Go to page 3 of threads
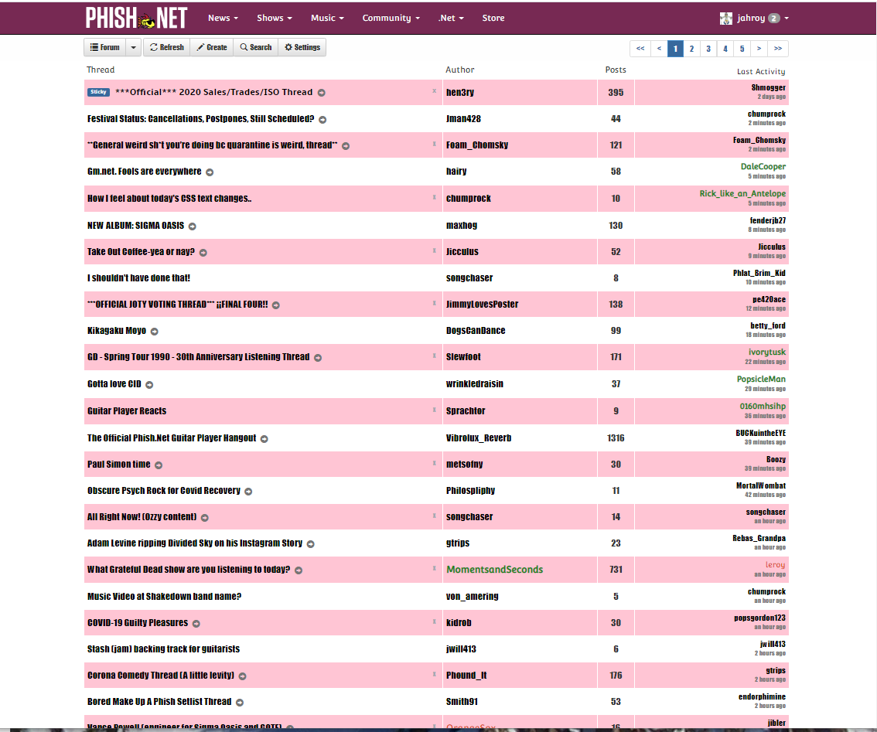This screenshot has width=877, height=732. (708, 49)
